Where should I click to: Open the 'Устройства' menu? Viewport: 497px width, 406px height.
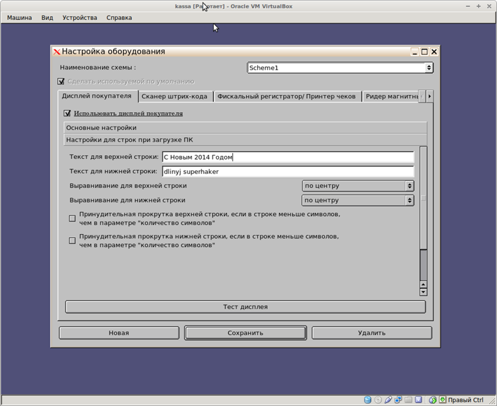tap(80, 18)
